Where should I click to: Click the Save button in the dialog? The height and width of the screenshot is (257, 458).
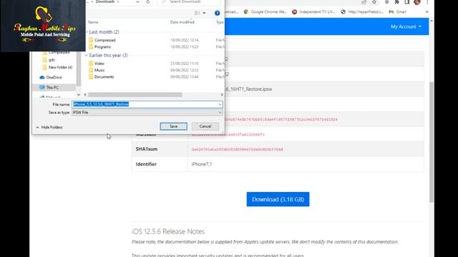(x=173, y=126)
